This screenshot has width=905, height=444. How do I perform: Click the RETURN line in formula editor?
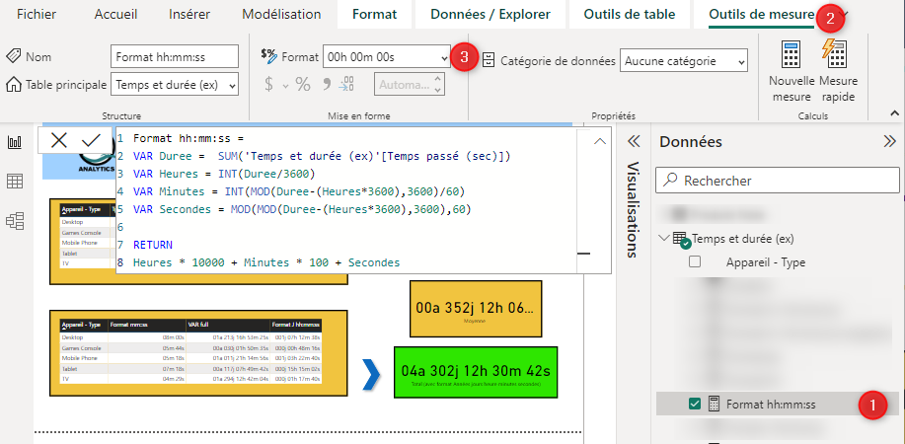[152, 245]
